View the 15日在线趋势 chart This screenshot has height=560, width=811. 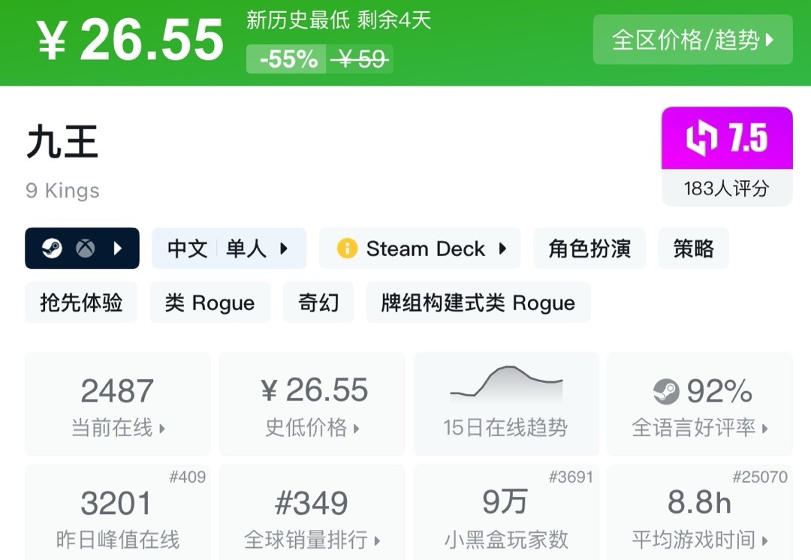pyautogui.click(x=505, y=405)
